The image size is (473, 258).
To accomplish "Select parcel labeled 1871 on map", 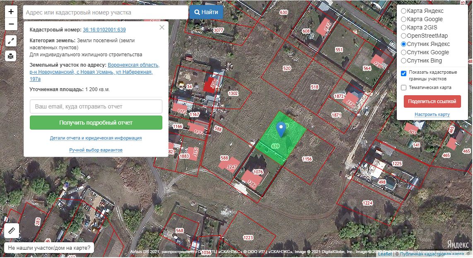I will [x=336, y=115].
